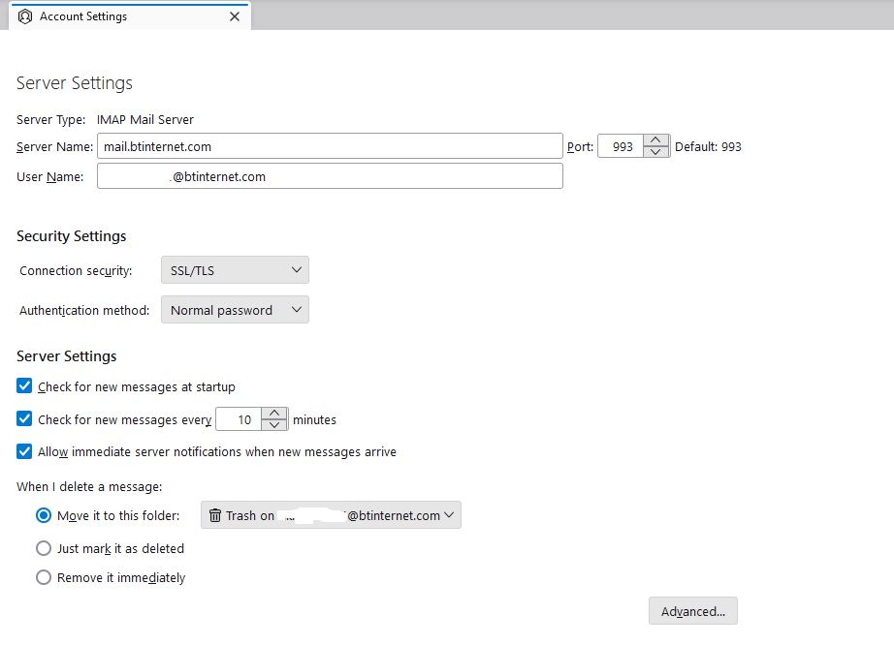Screen dimensions: 894x646
Task: Expand the Authentication method dropdown
Action: pyautogui.click(x=235, y=310)
